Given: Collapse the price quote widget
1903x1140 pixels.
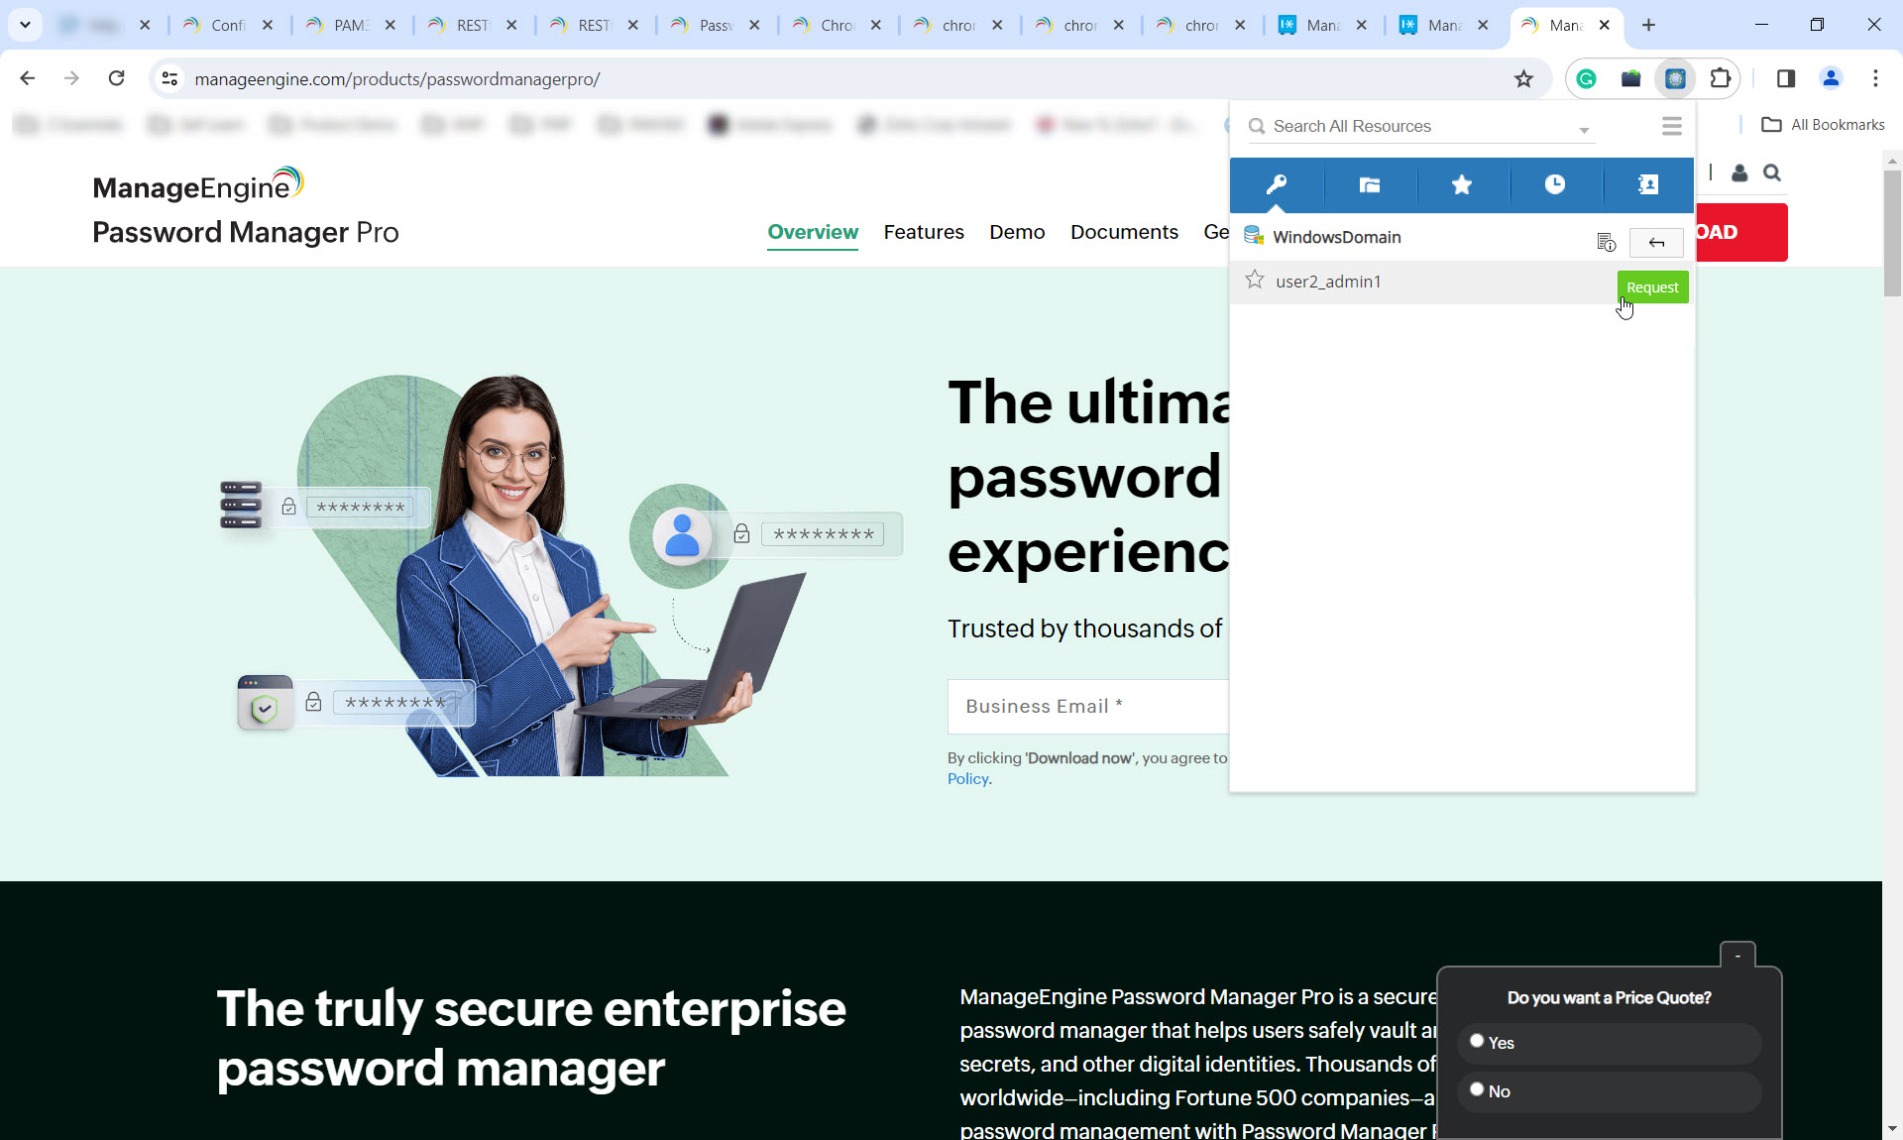Looking at the screenshot, I should click(1737, 956).
